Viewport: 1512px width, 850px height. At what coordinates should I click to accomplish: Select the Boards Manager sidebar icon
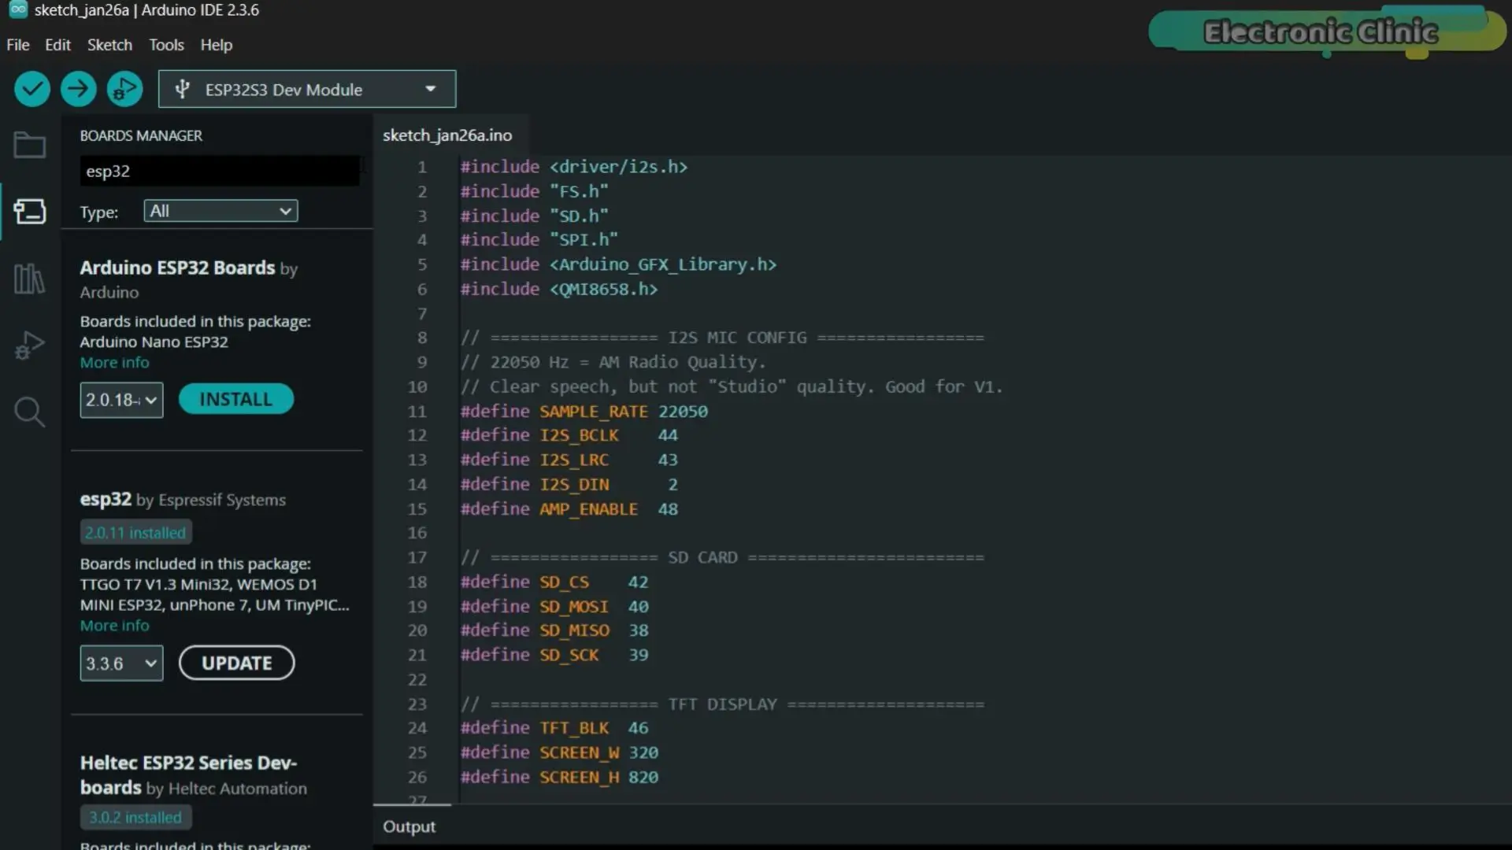(x=30, y=211)
